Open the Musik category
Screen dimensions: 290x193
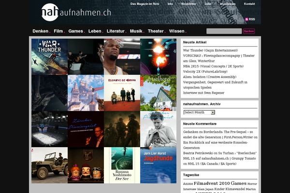pos(136,31)
